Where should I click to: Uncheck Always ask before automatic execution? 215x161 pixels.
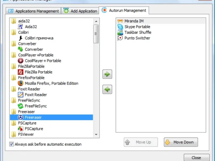tap(11, 144)
